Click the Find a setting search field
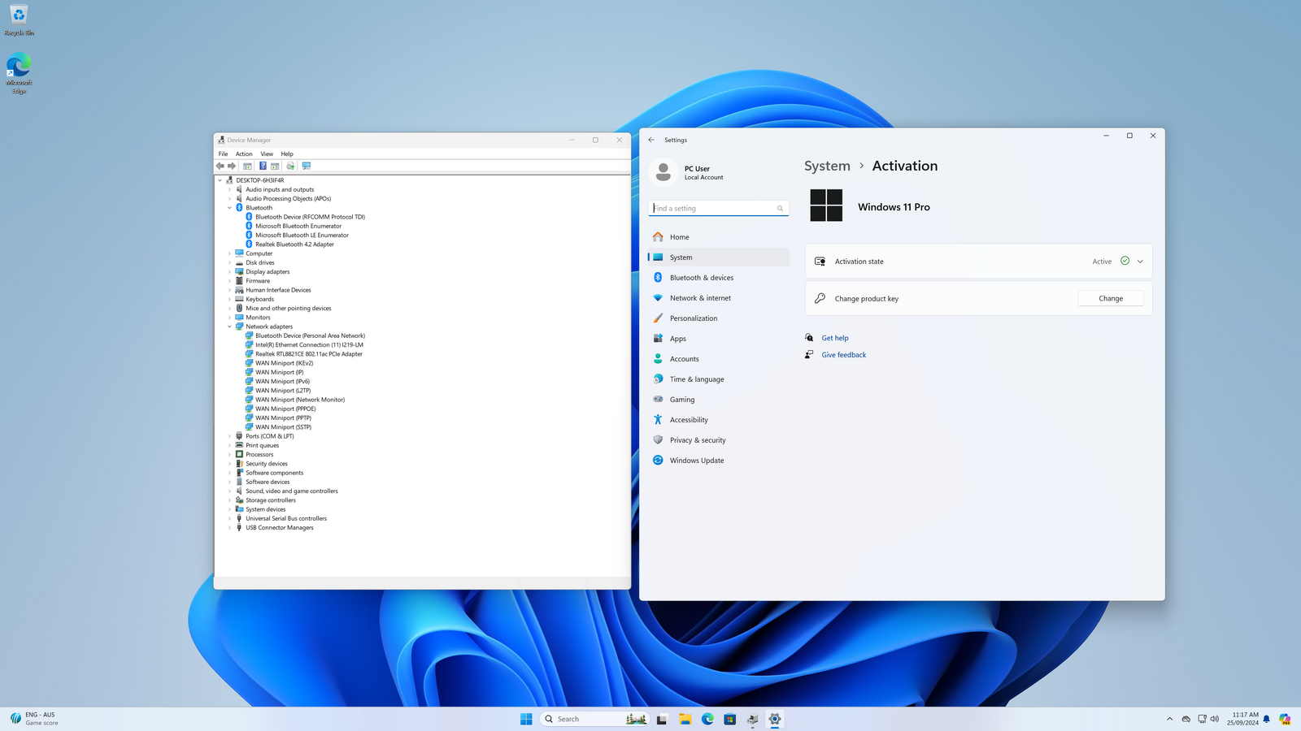Image resolution: width=1301 pixels, height=731 pixels. (719, 209)
